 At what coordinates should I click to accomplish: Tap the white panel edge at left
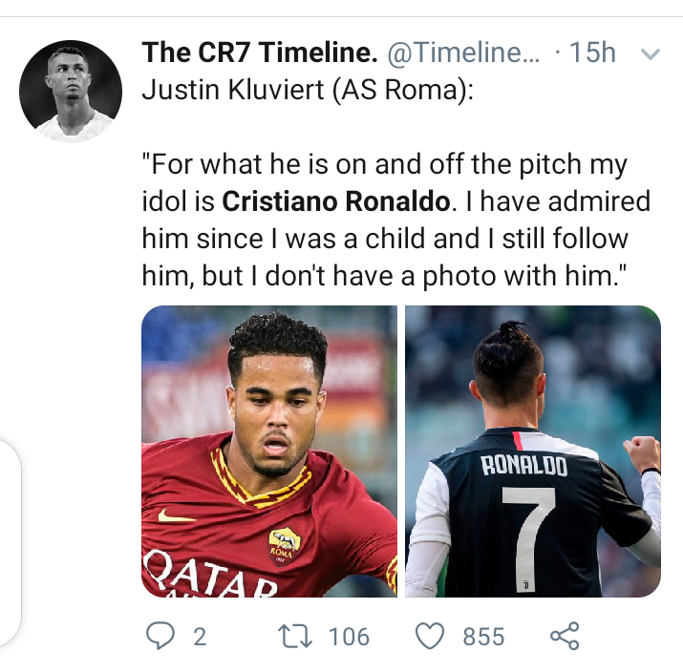click(x=11, y=543)
